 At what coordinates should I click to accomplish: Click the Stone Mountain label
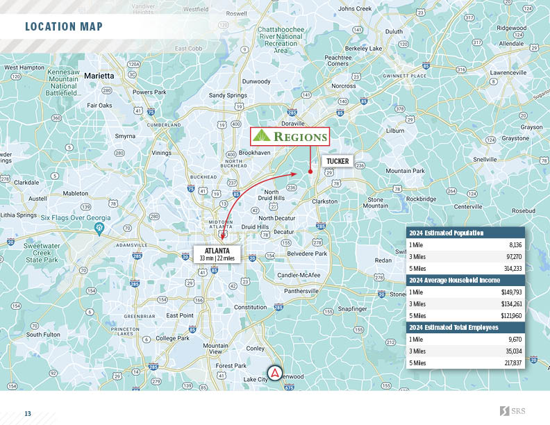[x=375, y=202]
